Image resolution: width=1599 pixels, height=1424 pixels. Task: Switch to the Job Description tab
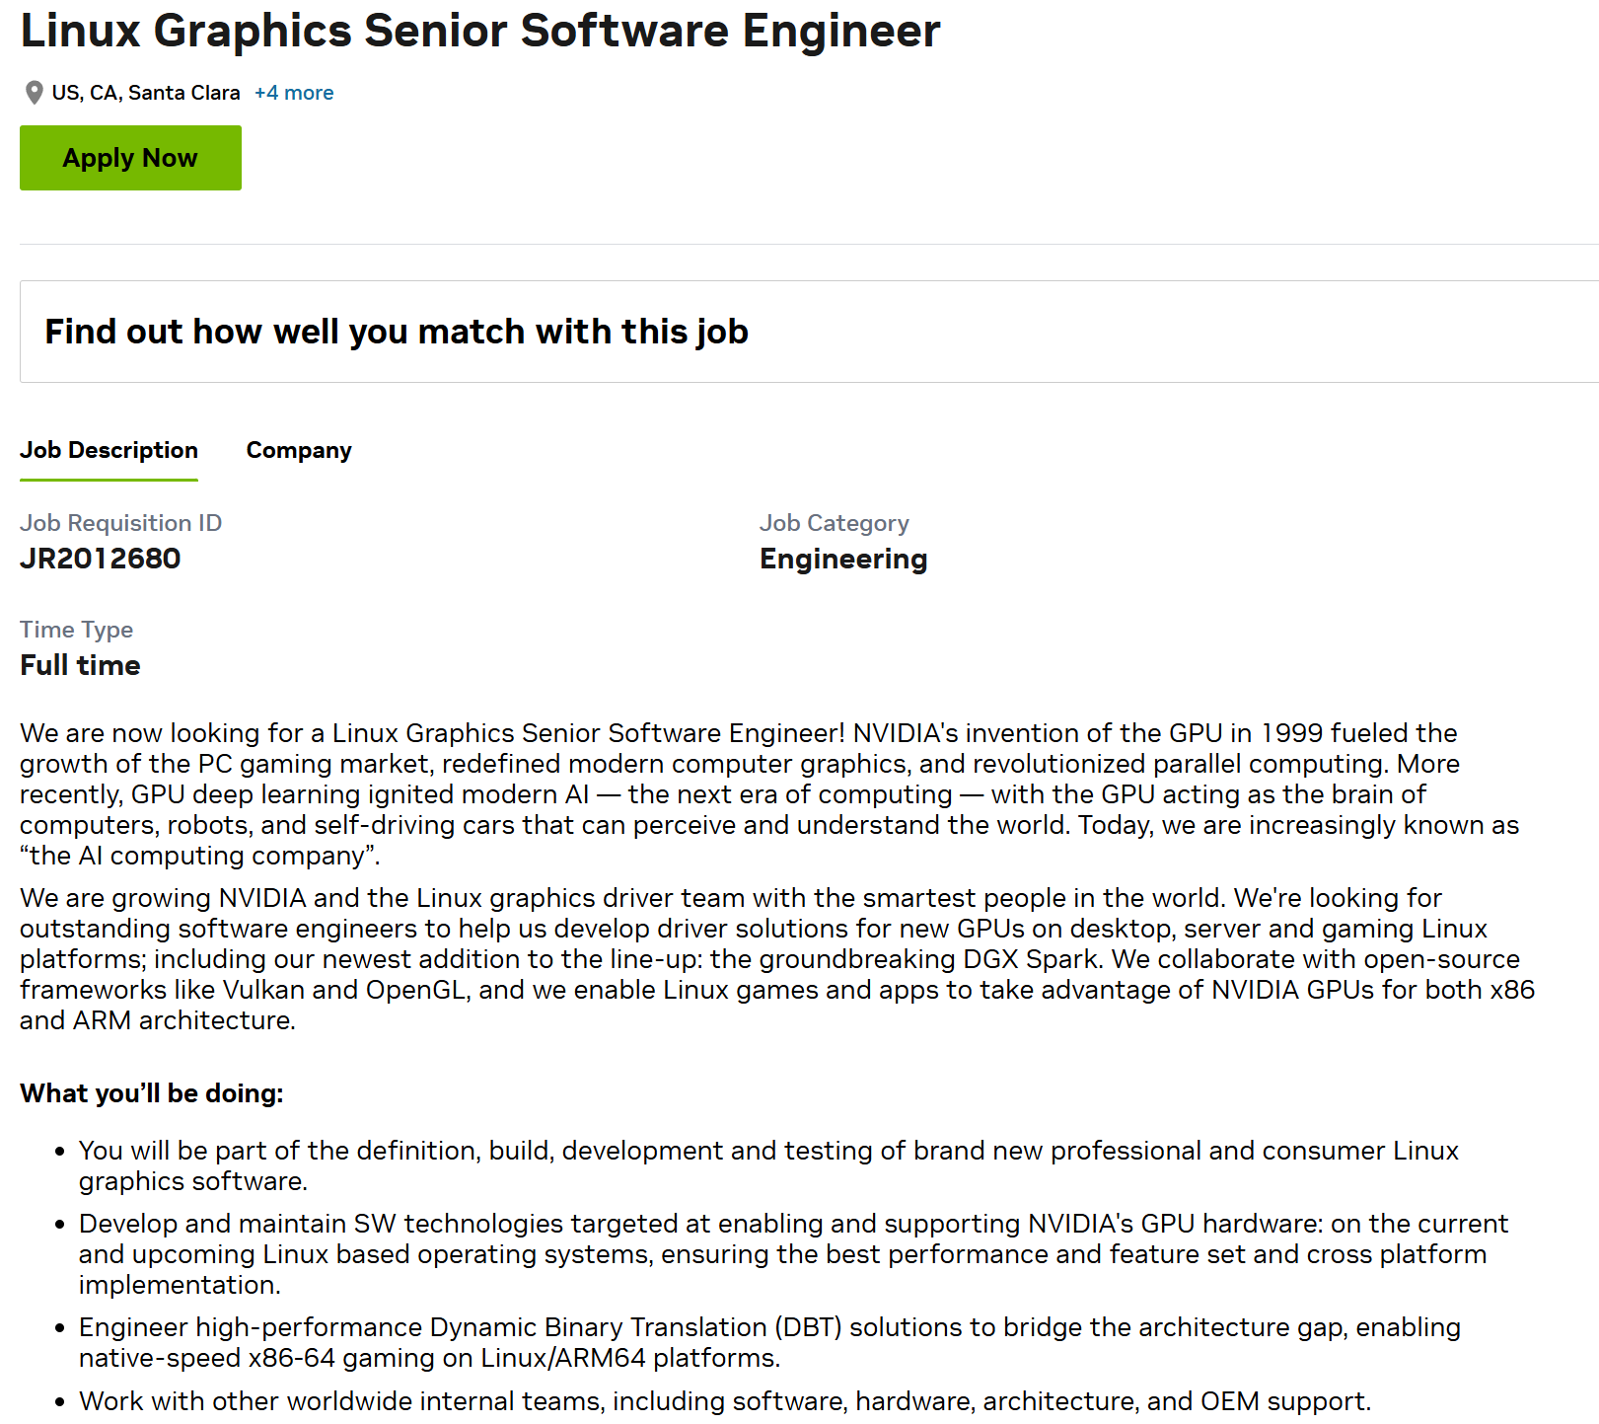coord(109,450)
